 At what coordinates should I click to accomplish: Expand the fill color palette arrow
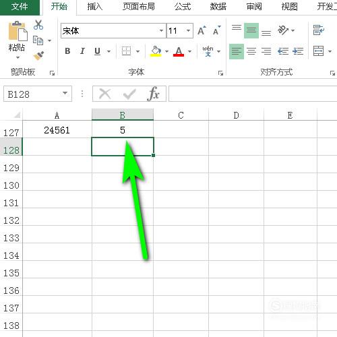tap(166, 51)
